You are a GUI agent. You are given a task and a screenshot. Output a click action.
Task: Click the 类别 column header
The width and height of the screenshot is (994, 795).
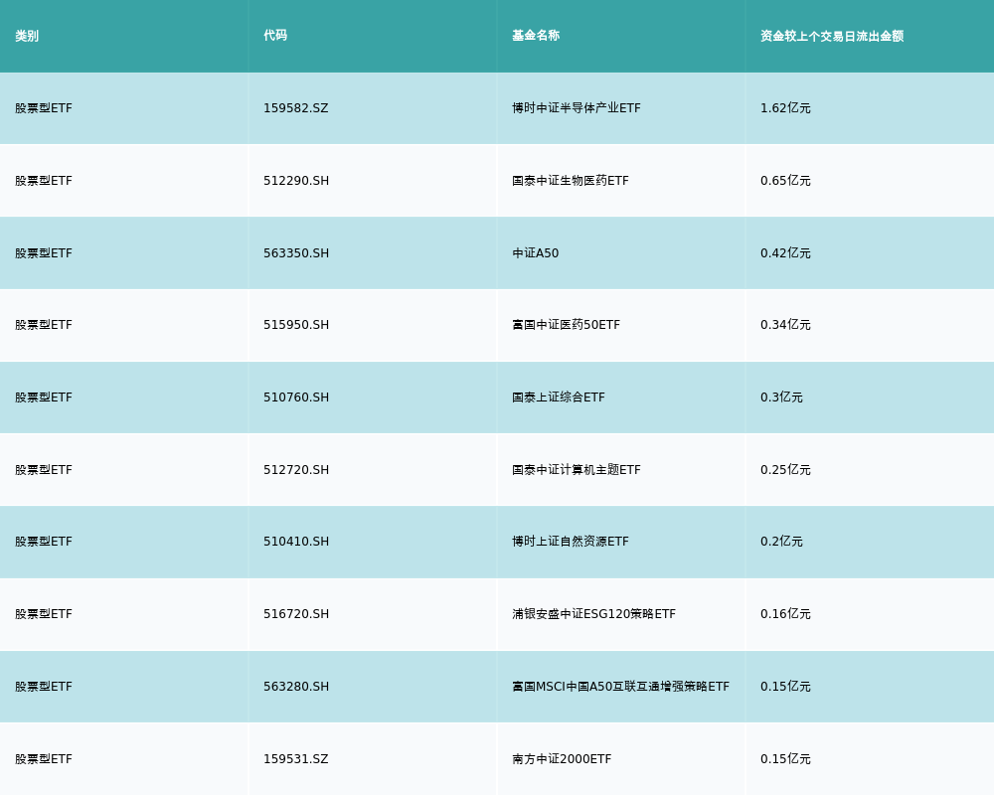tap(27, 36)
